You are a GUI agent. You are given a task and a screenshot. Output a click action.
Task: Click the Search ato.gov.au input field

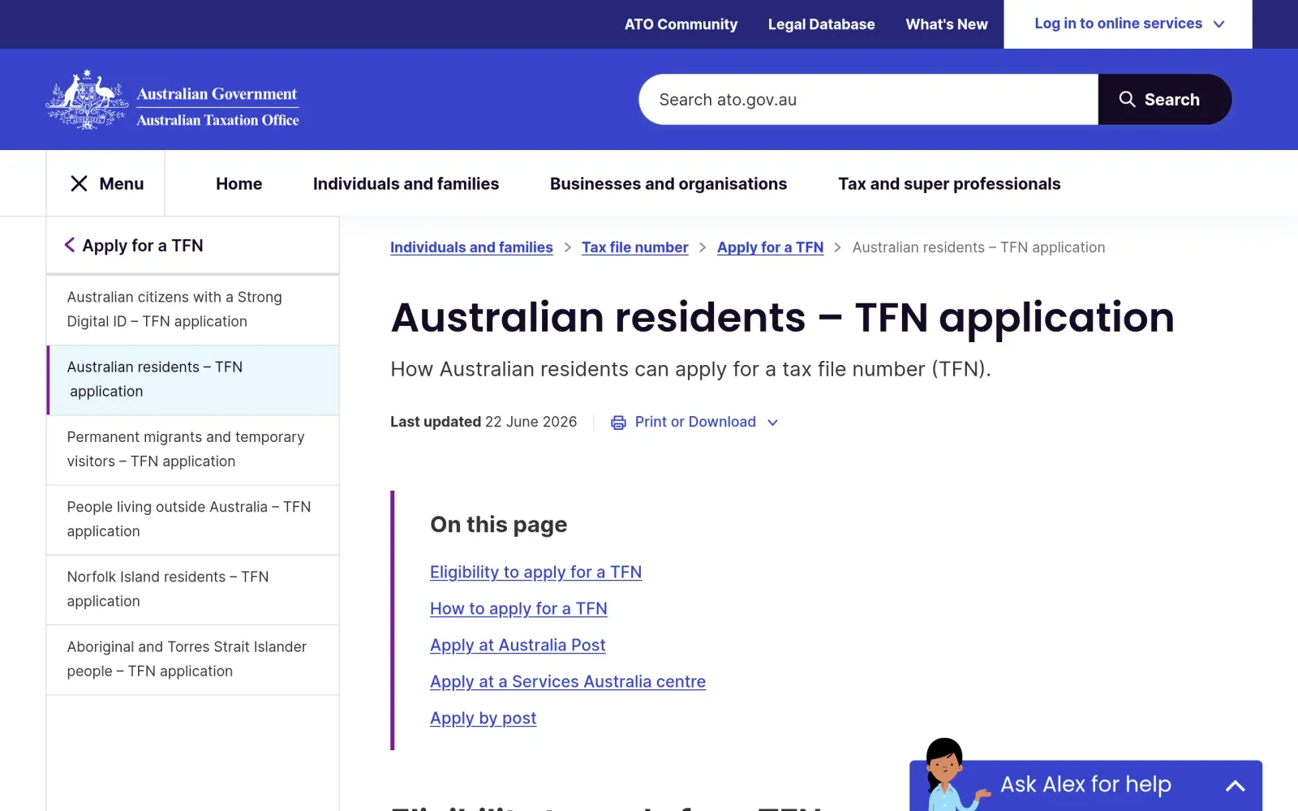pyautogui.click(x=868, y=100)
